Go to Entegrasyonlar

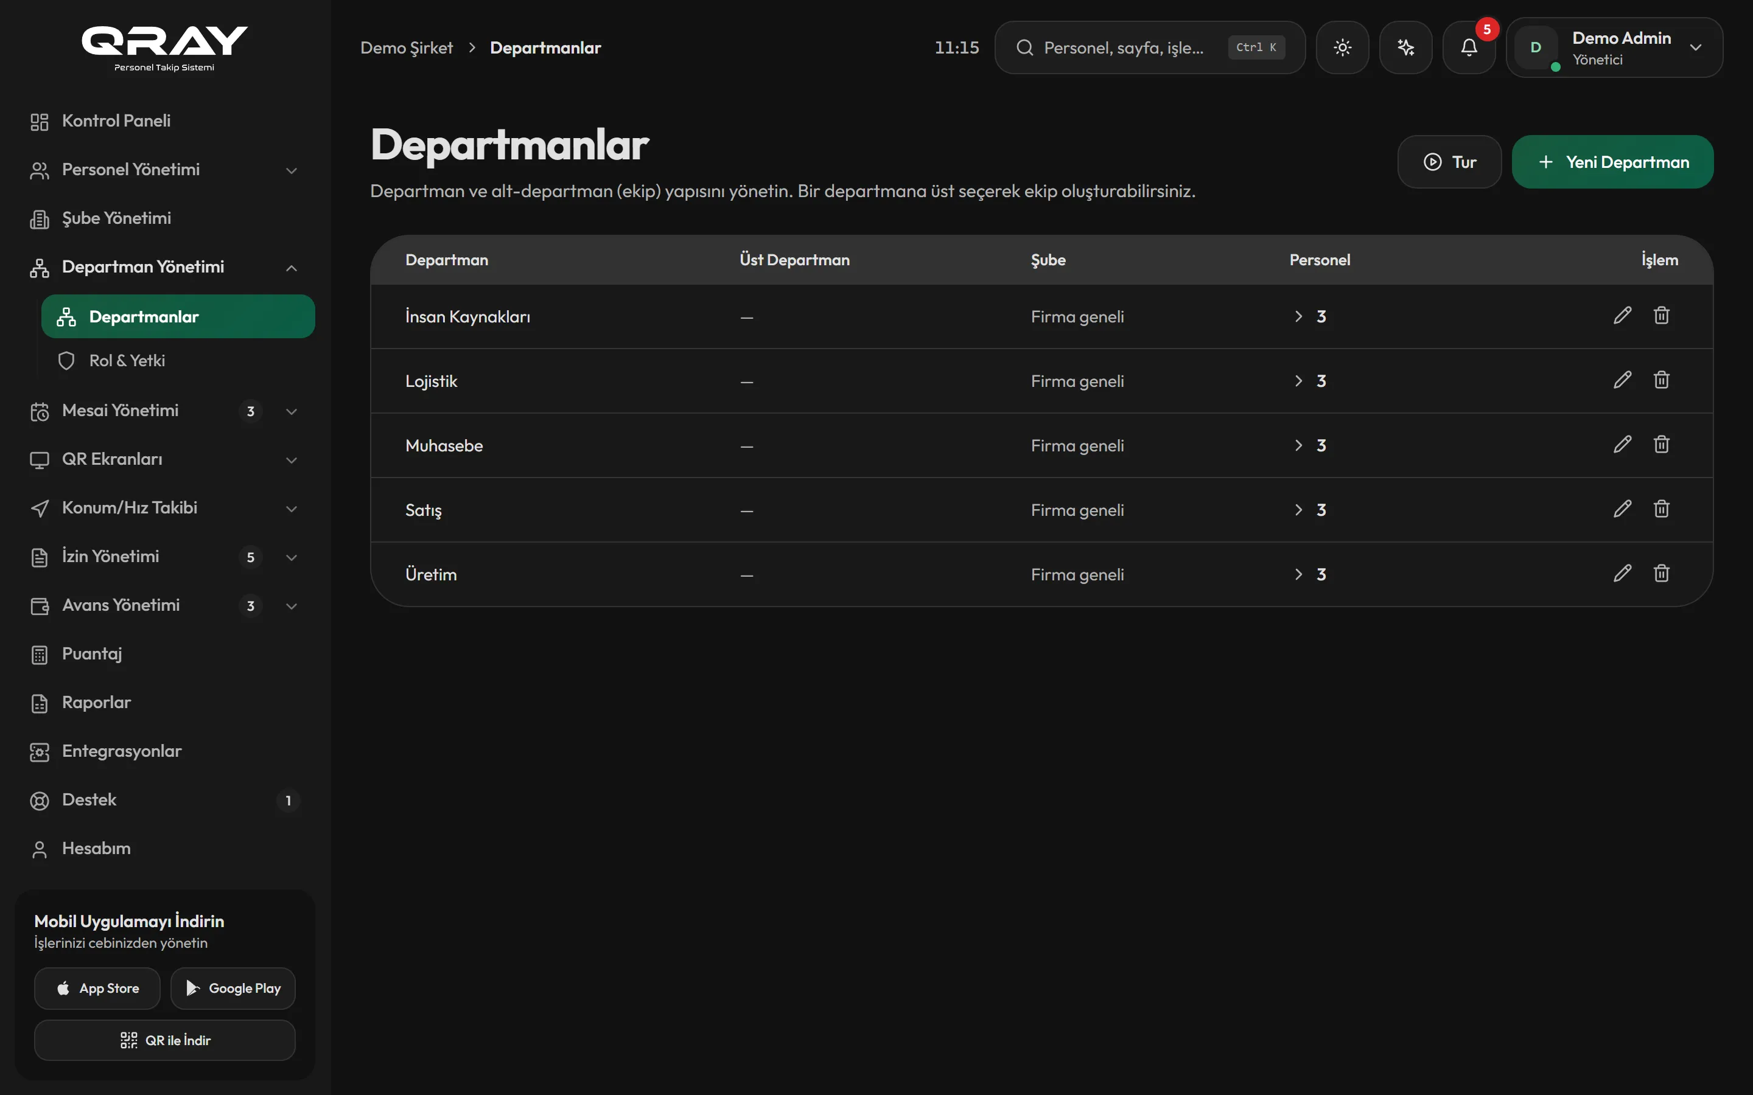tap(164, 751)
